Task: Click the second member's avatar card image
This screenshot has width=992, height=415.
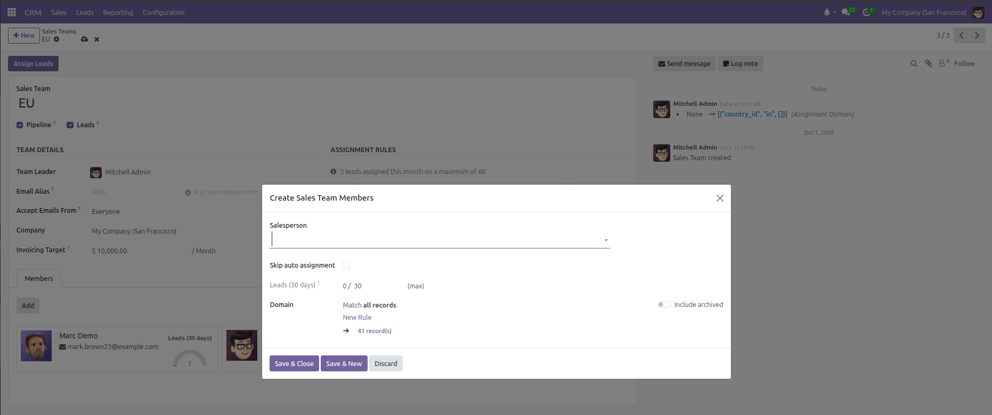Action: click(x=242, y=345)
